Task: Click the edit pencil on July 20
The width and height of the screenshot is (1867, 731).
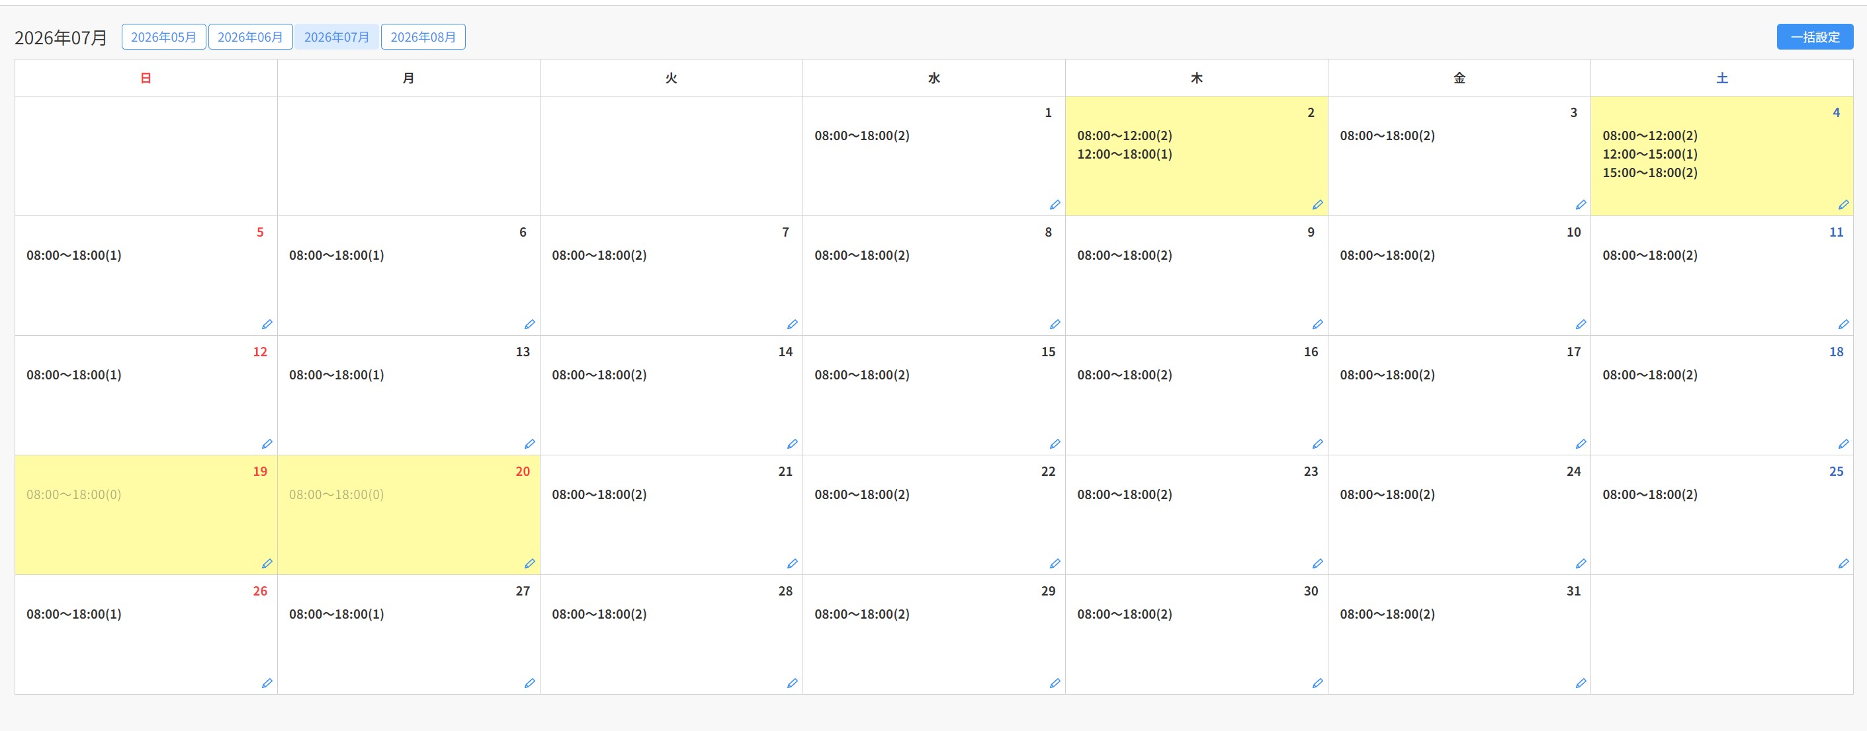Action: 529,563
